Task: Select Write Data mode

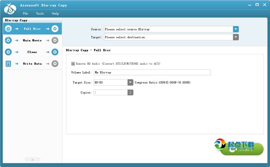Action: [x=32, y=64]
